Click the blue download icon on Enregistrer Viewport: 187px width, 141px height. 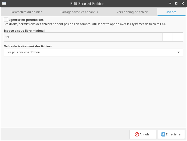[x=163, y=134]
